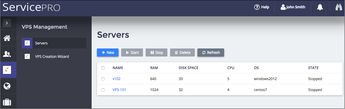Check the box for server v102
This screenshot has height=109, width=345.
coord(103,79)
